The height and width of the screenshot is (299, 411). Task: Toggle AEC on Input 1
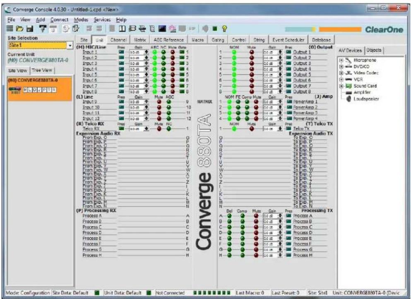155,52
